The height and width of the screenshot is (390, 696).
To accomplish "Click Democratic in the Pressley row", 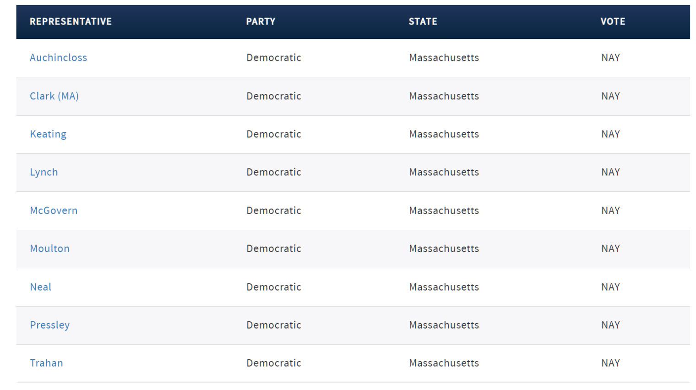I will (x=273, y=325).
